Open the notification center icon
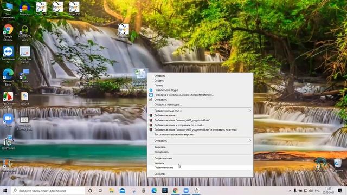Image resolution: width=347 pixels, height=195 pixels. pyautogui.click(x=340, y=191)
